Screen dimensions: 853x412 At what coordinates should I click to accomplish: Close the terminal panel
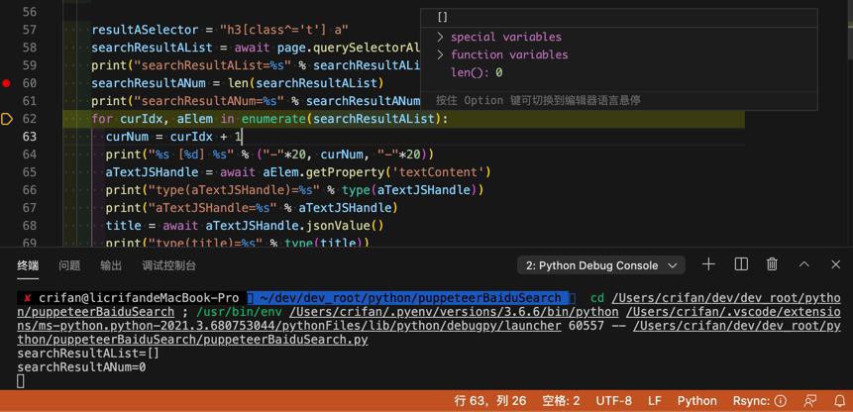(x=836, y=264)
